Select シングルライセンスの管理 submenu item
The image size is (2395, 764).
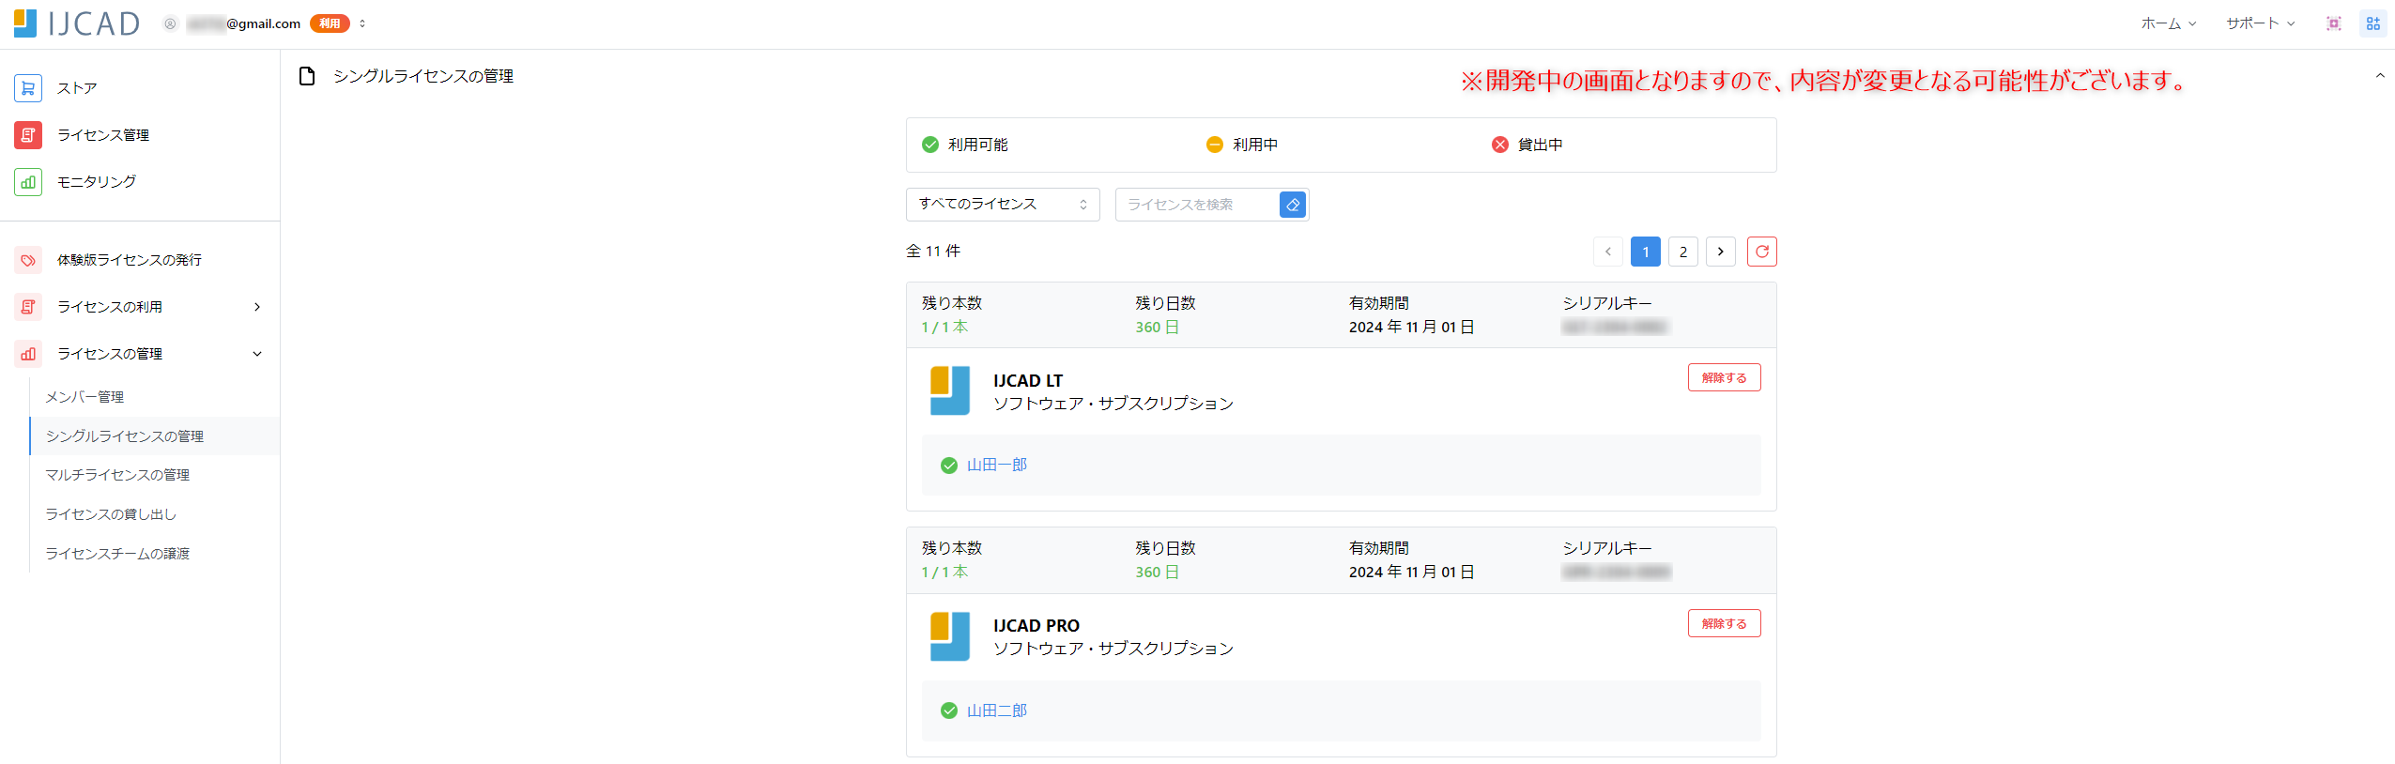coord(155,436)
